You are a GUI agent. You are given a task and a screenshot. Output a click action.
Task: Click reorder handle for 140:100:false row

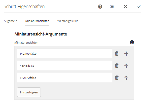(126, 54)
